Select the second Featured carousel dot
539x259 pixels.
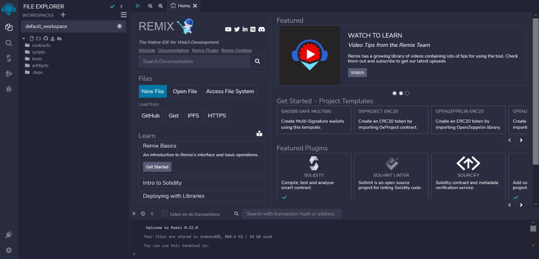[401, 93]
